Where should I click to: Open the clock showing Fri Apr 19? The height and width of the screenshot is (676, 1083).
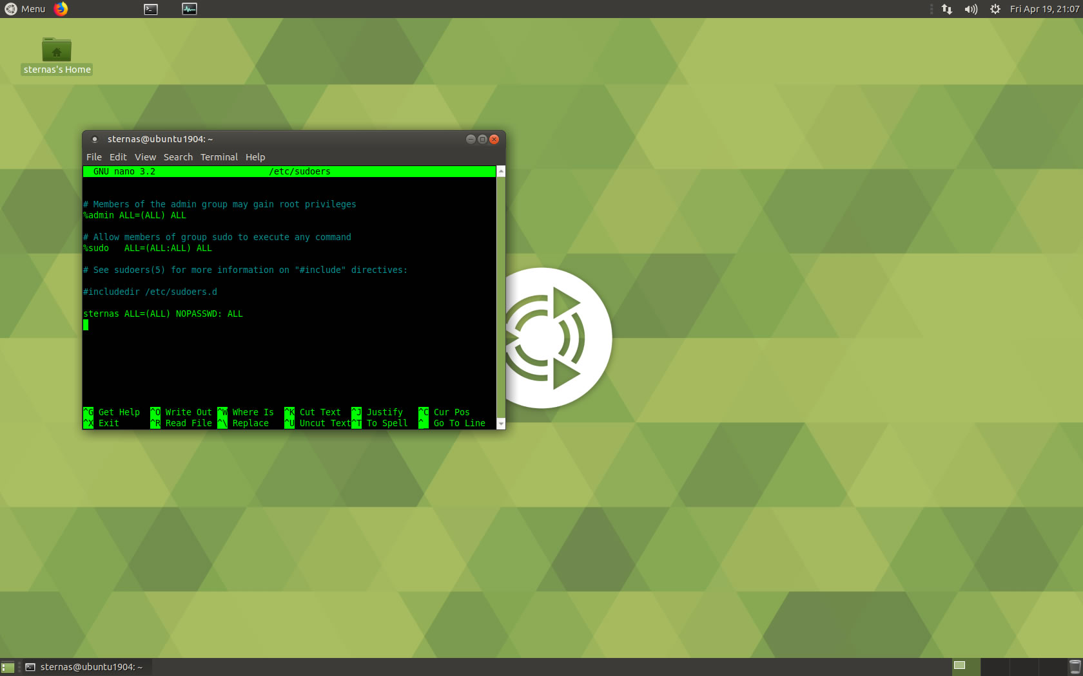click(1044, 9)
